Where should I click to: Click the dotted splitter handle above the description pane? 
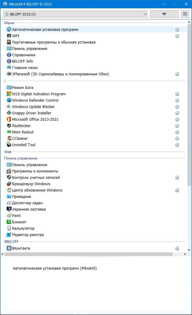(x=96, y=257)
